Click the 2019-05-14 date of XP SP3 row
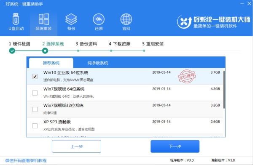Viewport: 253px width, 165px height. (161, 122)
